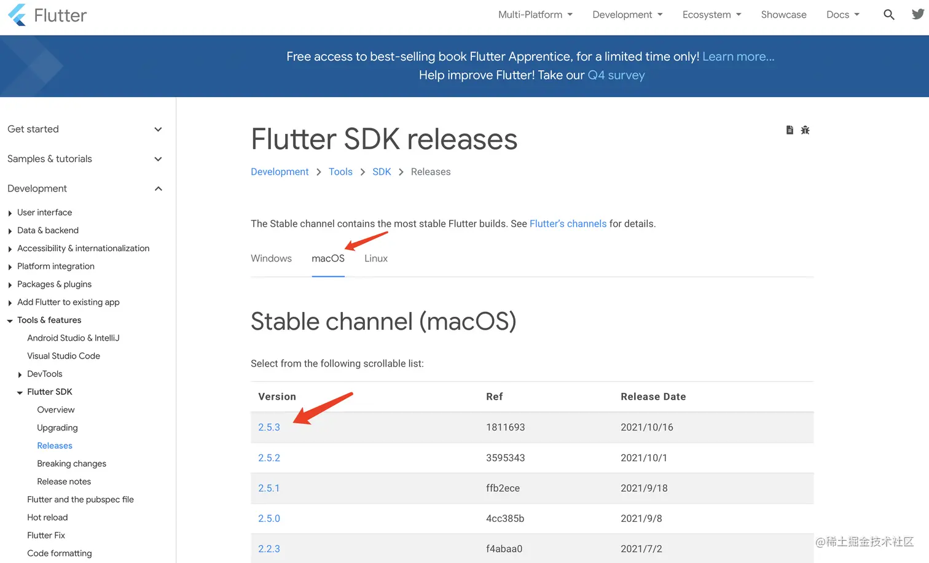Screen dimensions: 929x563
Task: Open Hot reload sidebar page
Action: tap(47, 517)
